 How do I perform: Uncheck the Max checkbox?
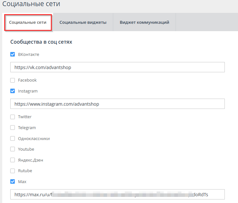[13, 182]
